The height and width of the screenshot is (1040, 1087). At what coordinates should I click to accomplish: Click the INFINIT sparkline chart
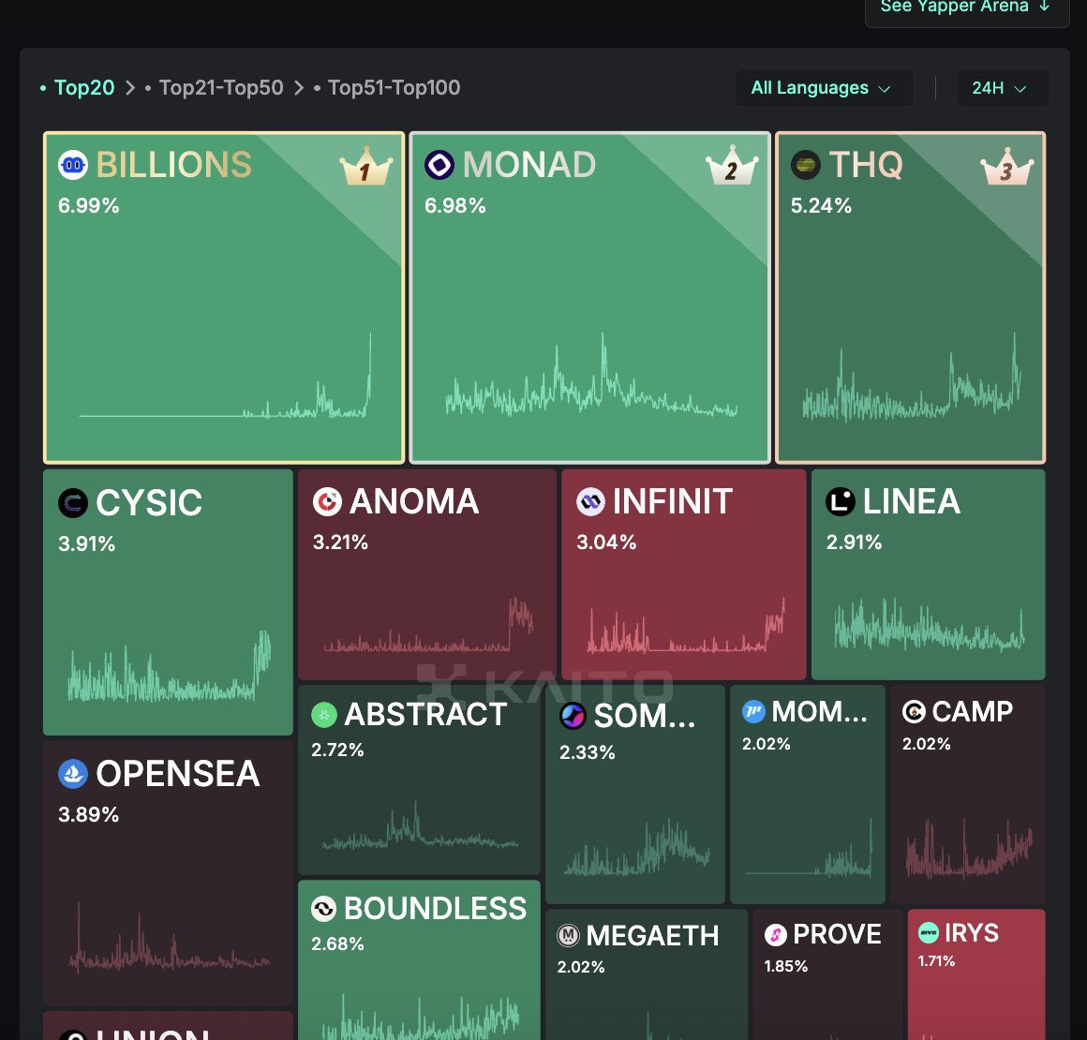pos(686,625)
